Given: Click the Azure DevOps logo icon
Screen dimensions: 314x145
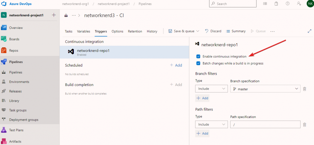Looking at the screenshot, I should click(4, 4).
